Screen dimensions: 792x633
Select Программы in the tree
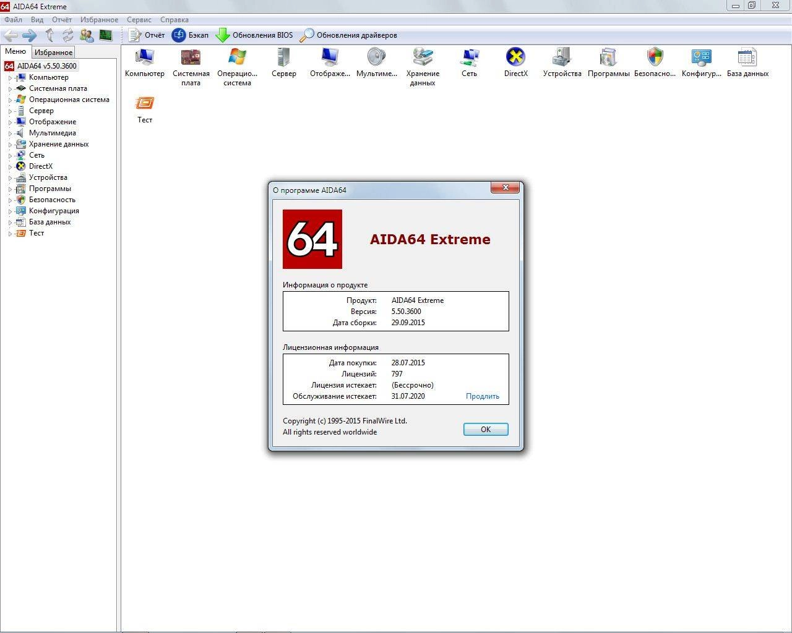coord(49,189)
